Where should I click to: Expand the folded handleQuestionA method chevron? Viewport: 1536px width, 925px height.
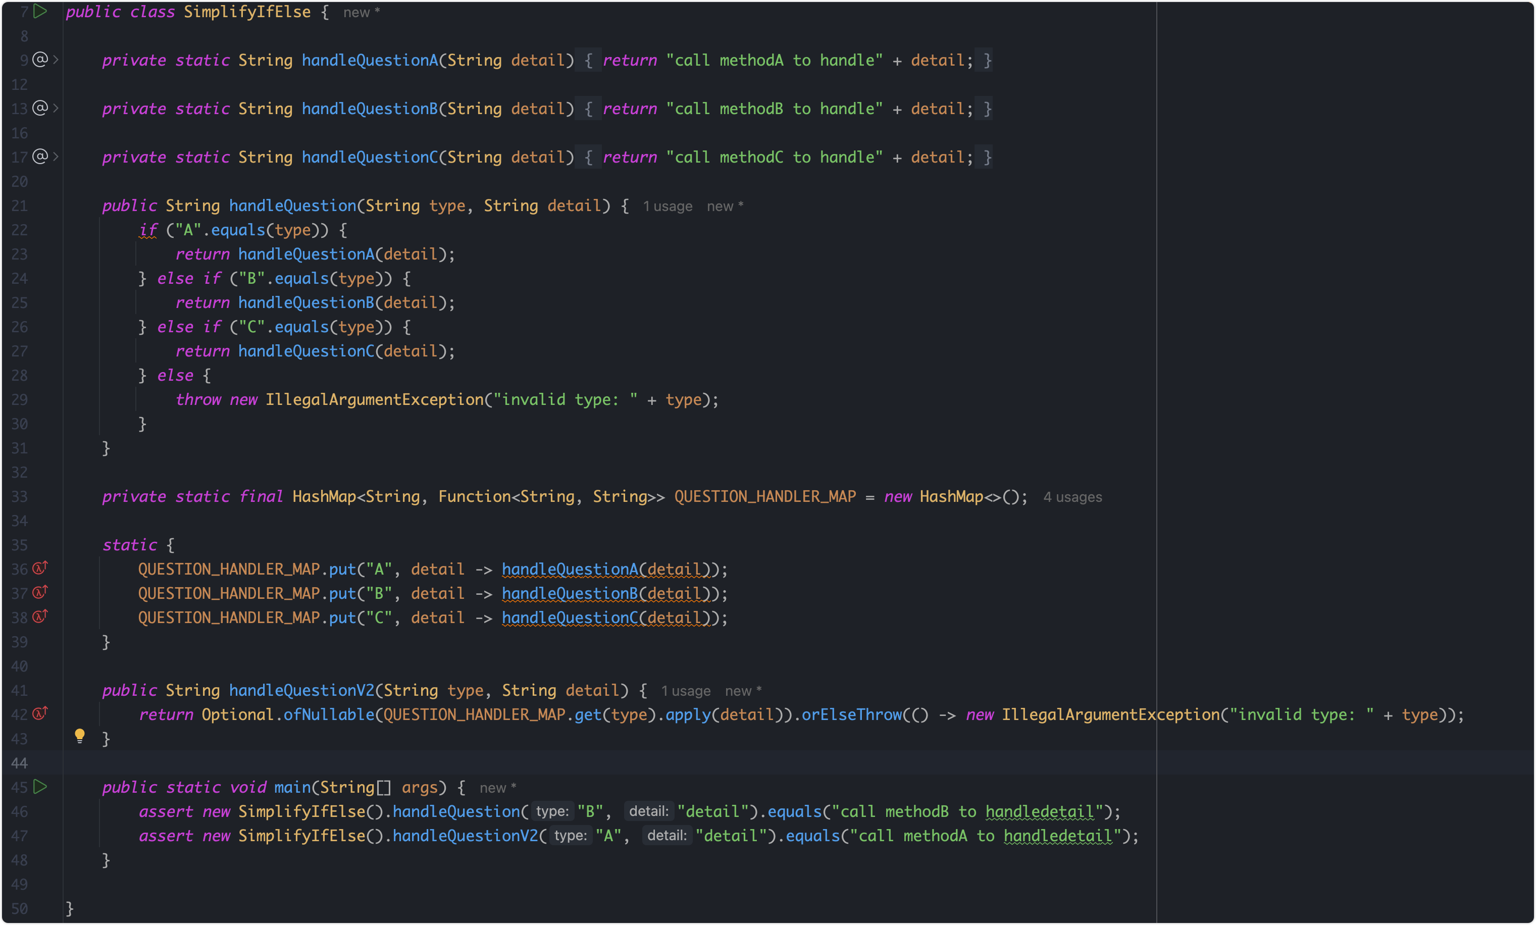point(56,59)
